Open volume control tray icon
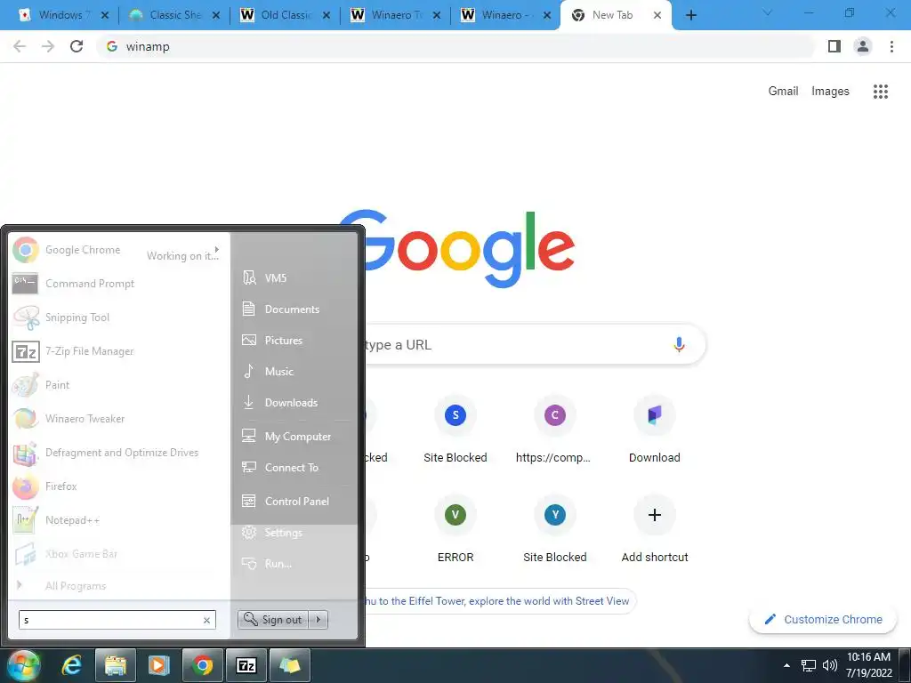The width and height of the screenshot is (911, 683). pos(830,665)
